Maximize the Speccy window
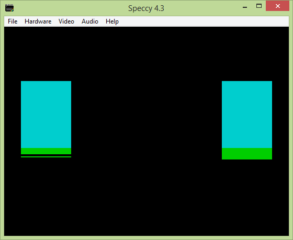 point(259,6)
